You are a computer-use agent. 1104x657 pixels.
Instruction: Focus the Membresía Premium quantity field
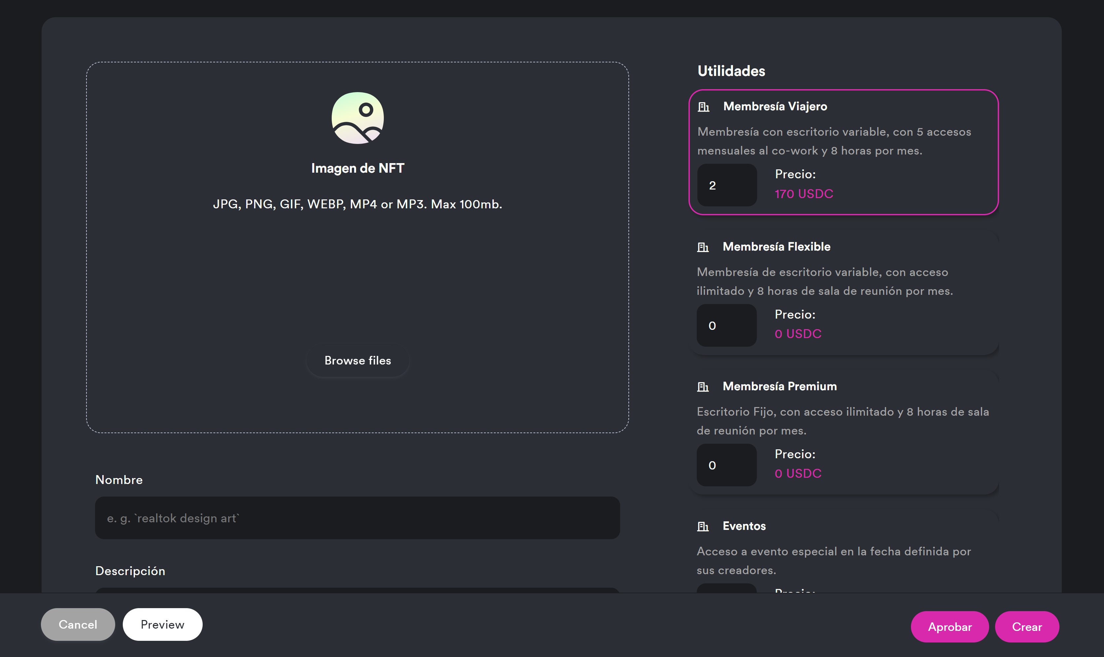(726, 465)
